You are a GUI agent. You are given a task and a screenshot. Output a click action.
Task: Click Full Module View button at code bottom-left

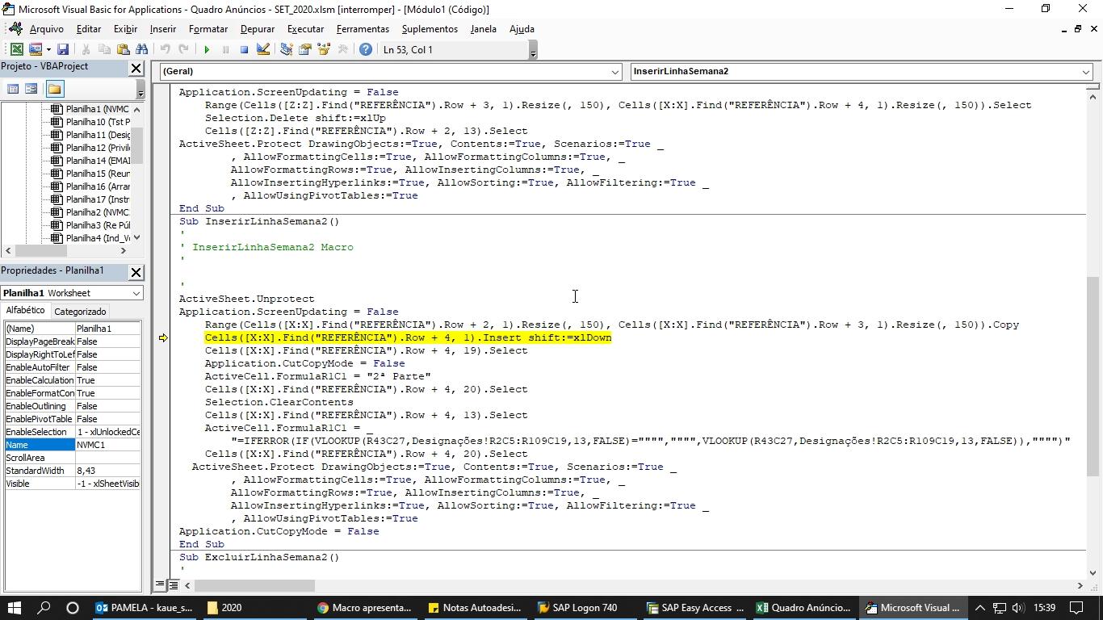173,585
